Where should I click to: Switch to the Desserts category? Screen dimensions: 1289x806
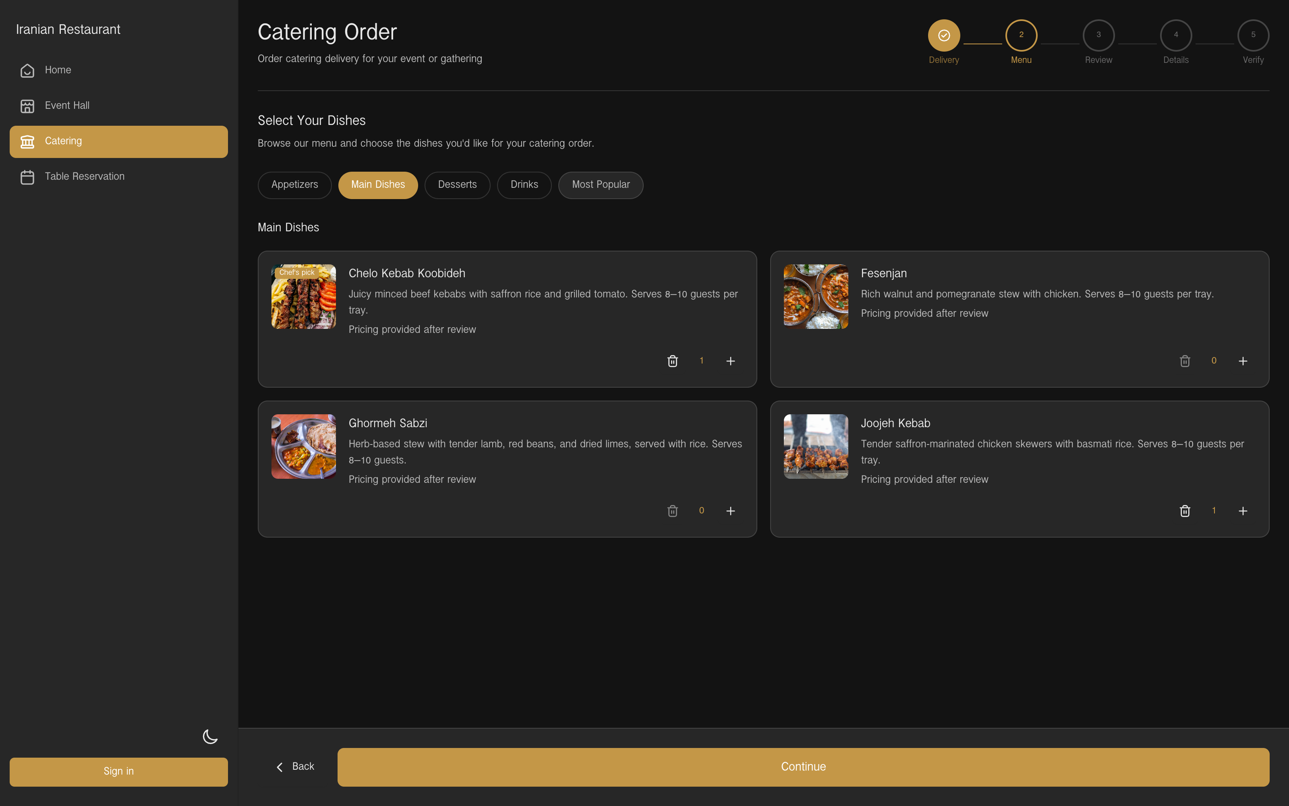pyautogui.click(x=458, y=185)
